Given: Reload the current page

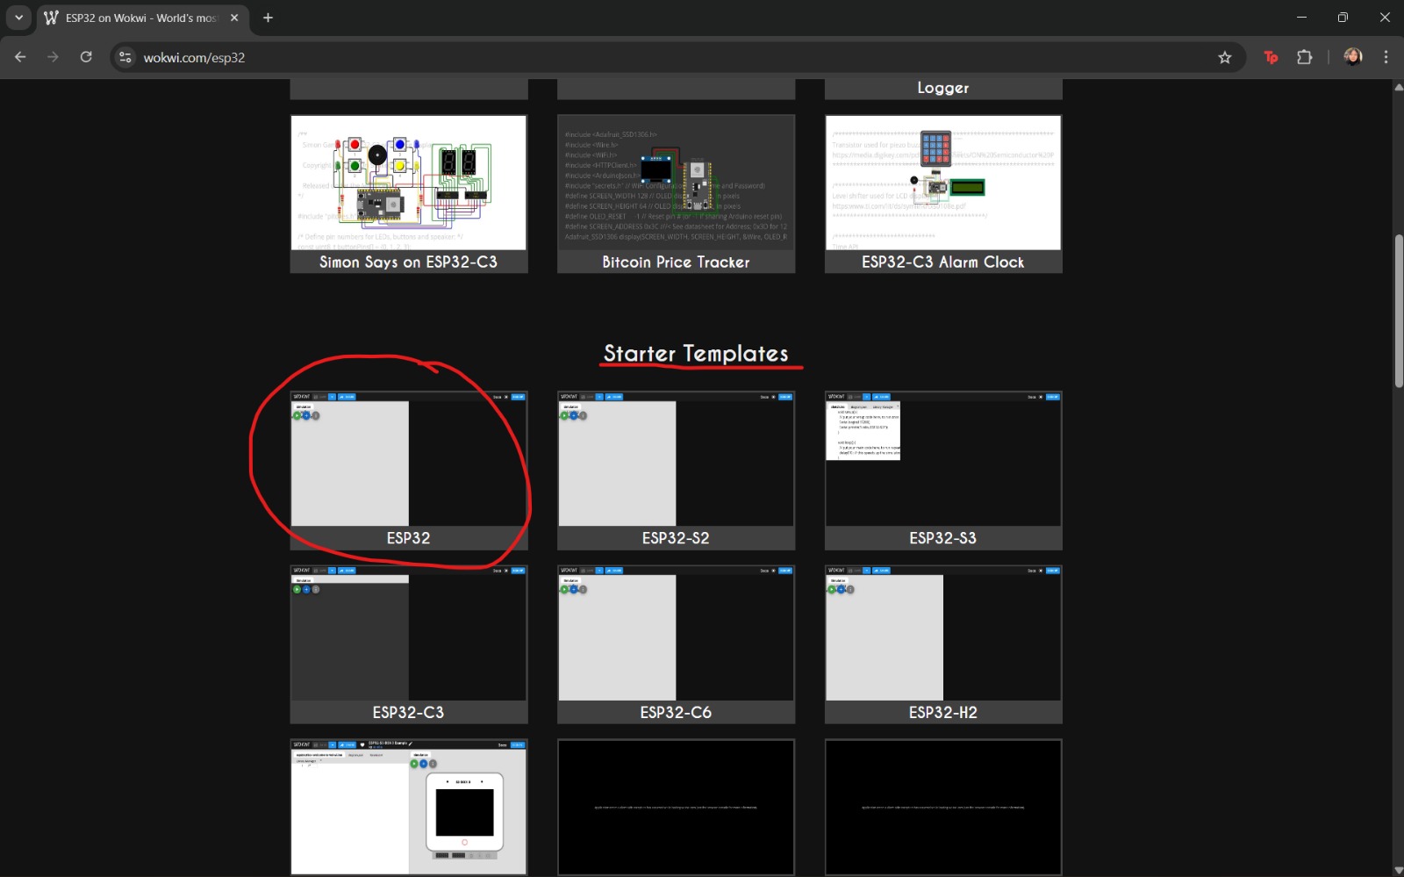Looking at the screenshot, I should coord(85,57).
